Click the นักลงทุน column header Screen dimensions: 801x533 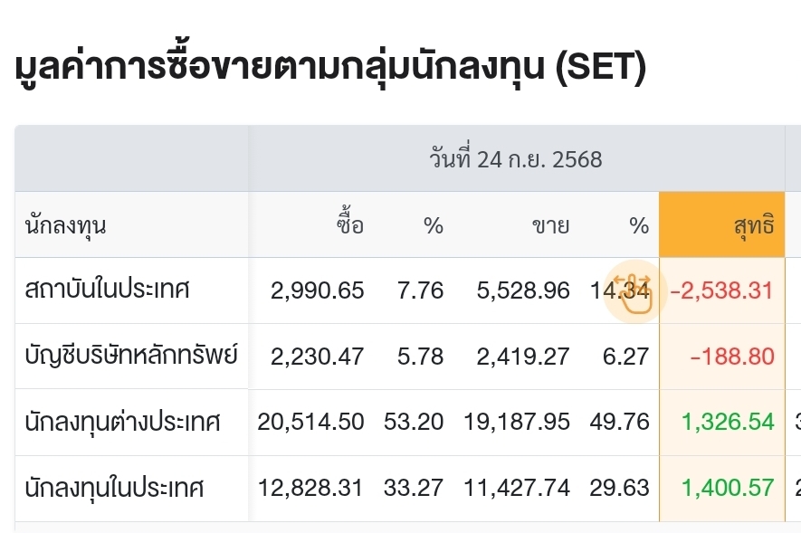[x=65, y=225]
